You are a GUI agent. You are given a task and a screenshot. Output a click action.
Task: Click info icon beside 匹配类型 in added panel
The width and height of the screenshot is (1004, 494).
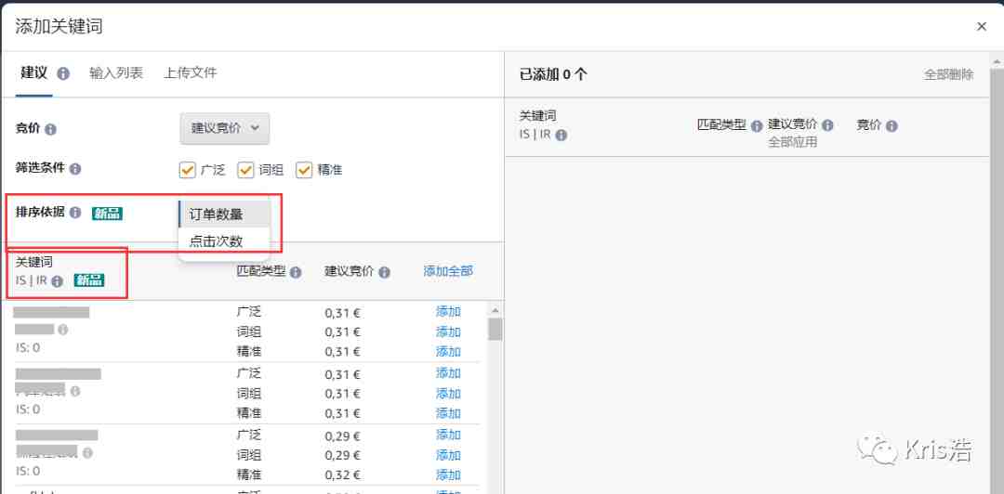pyautogui.click(x=756, y=126)
